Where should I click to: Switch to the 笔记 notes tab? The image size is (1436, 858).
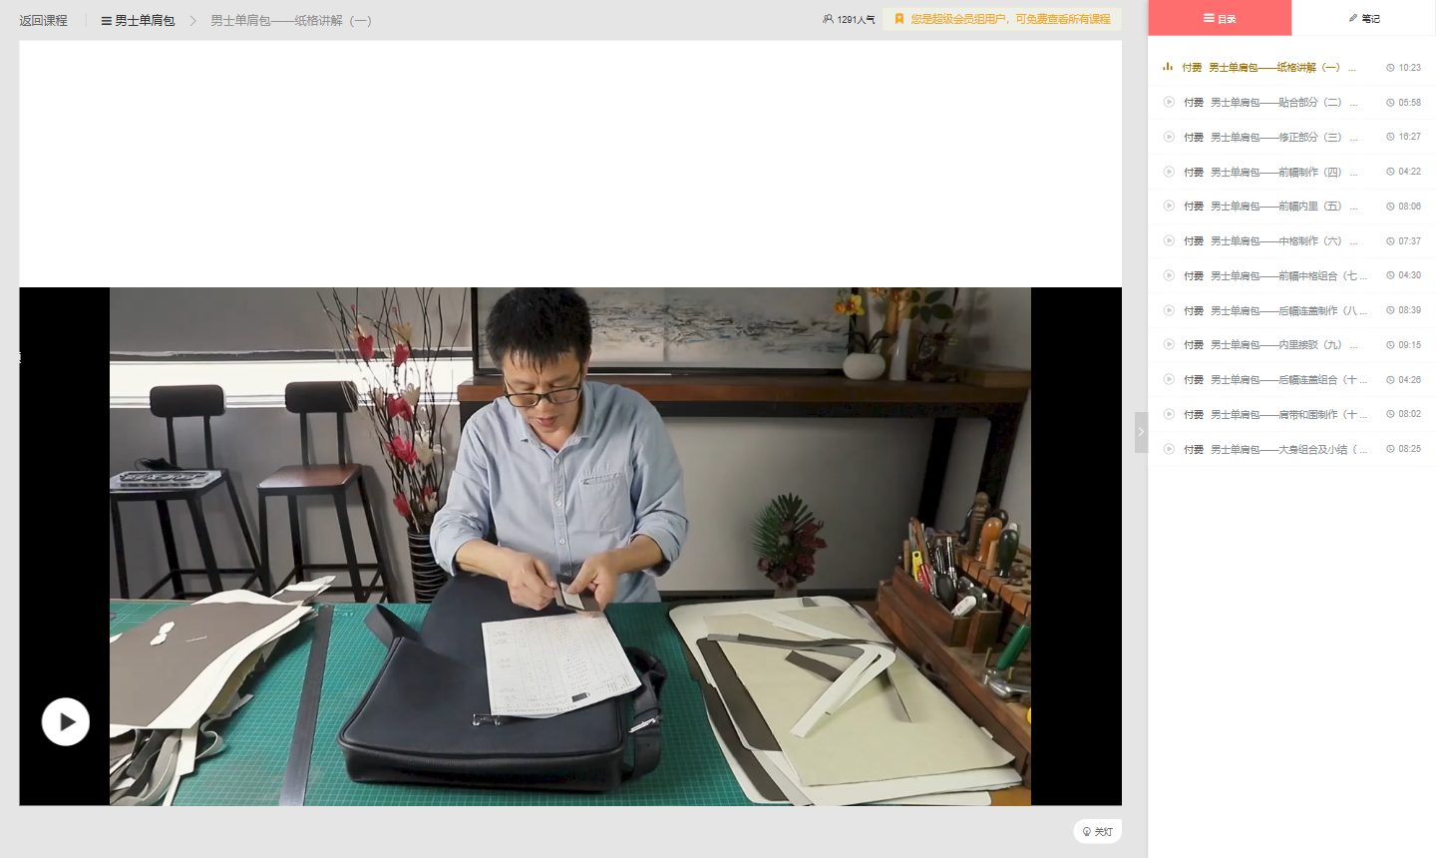pyautogui.click(x=1364, y=18)
